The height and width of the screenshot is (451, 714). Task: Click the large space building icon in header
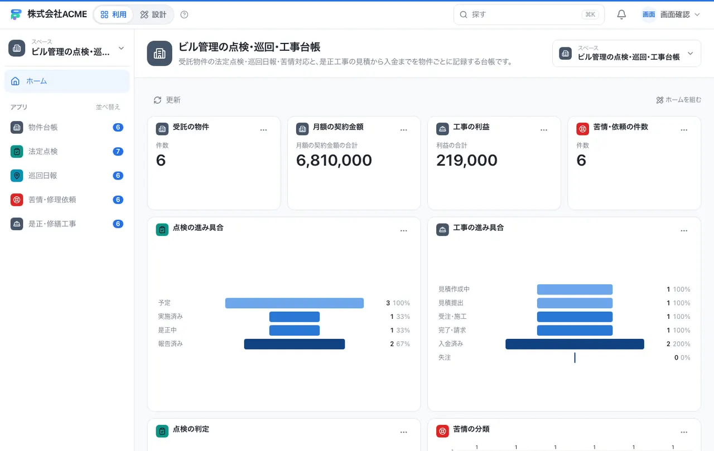pos(160,54)
